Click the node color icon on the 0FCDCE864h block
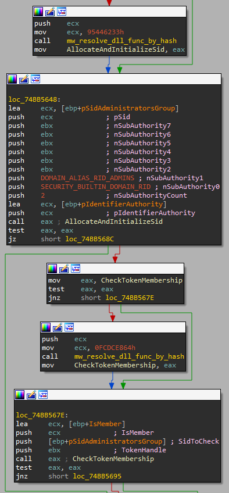 click(x=46, y=327)
